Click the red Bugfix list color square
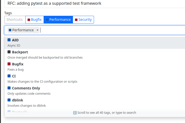Image resolution: width=185 pixels, height=123 pixels. tap(9, 64)
